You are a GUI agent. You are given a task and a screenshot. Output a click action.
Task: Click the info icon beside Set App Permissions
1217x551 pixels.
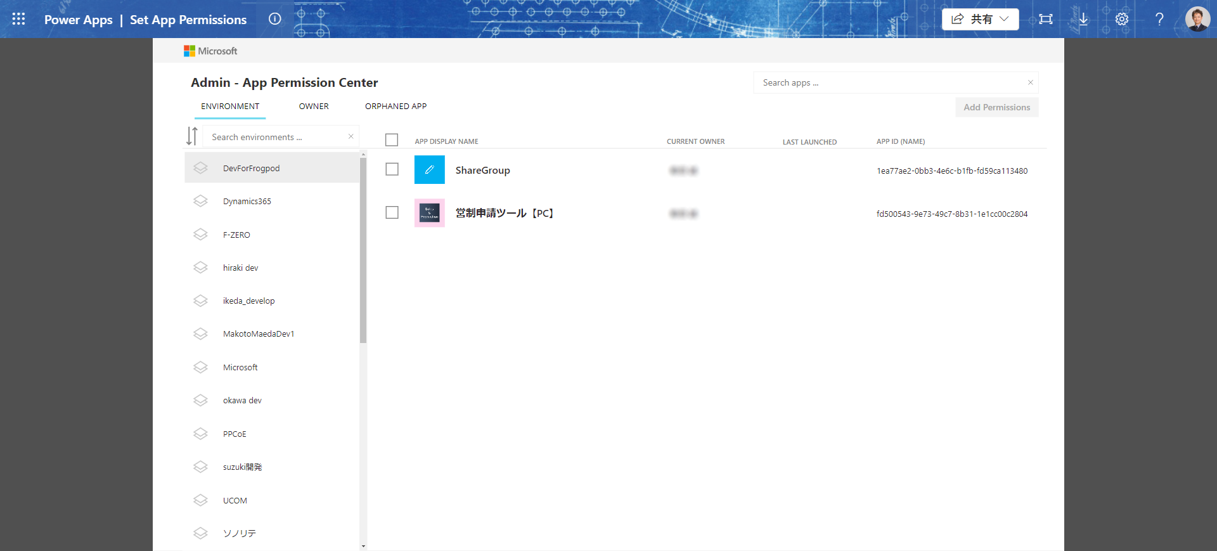pos(274,19)
